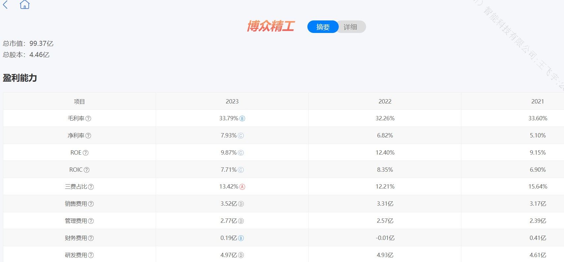
Task: Click the 2022 销售费用 value 3.31亿
Action: point(385,204)
